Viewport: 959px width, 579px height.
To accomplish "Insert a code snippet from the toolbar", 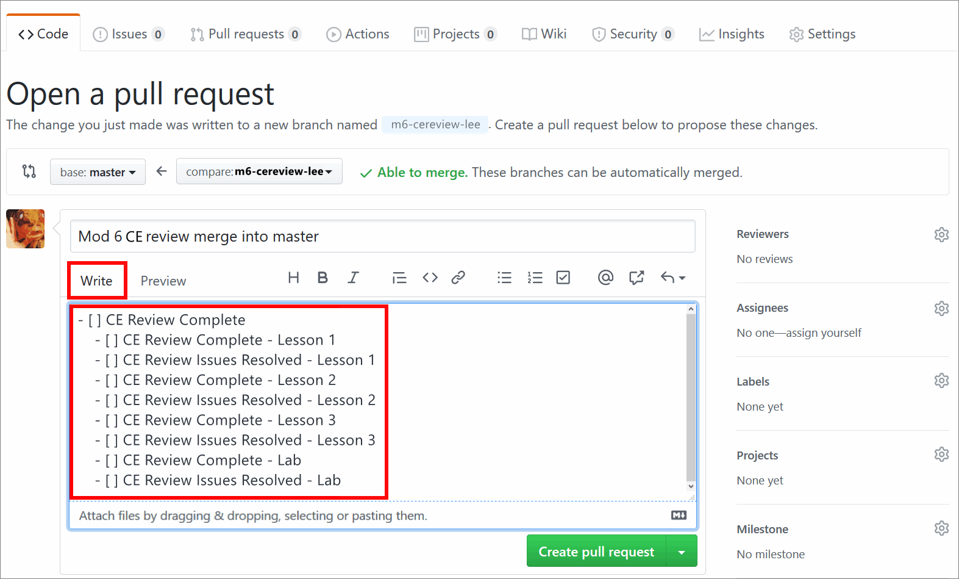I will pyautogui.click(x=430, y=278).
